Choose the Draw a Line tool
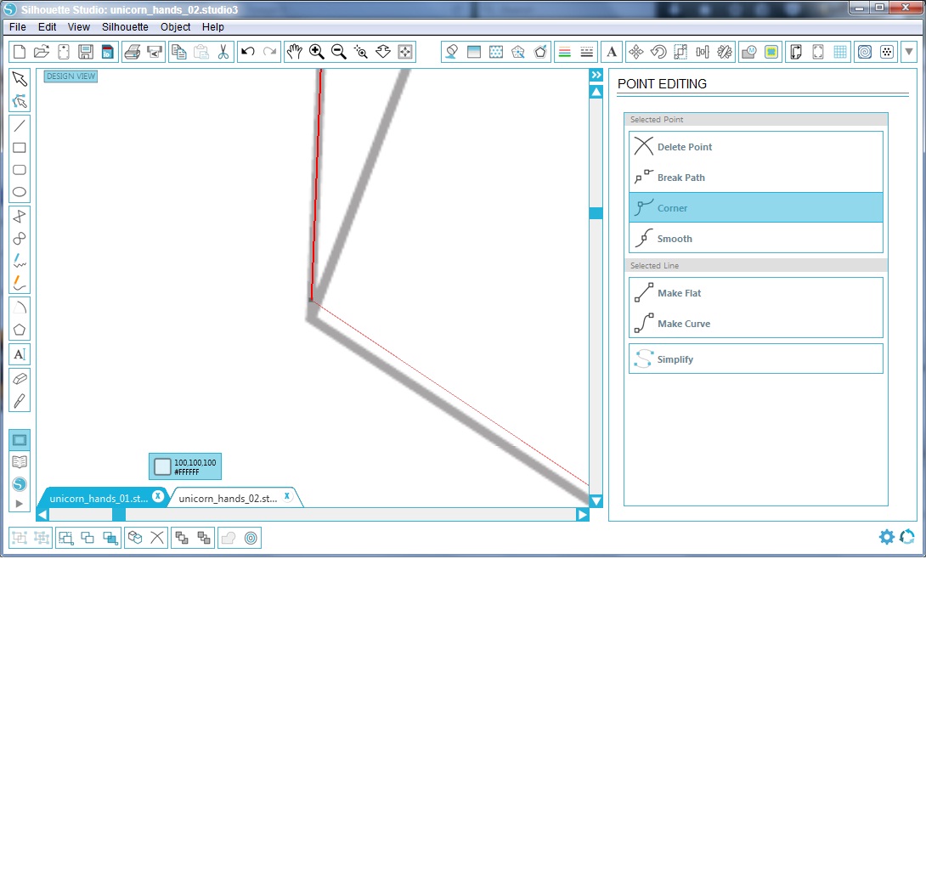This screenshot has height=881, width=926. [20, 125]
